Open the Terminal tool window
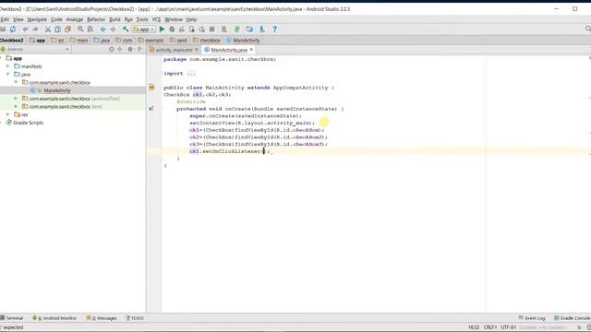591x332 pixels. coord(12,318)
